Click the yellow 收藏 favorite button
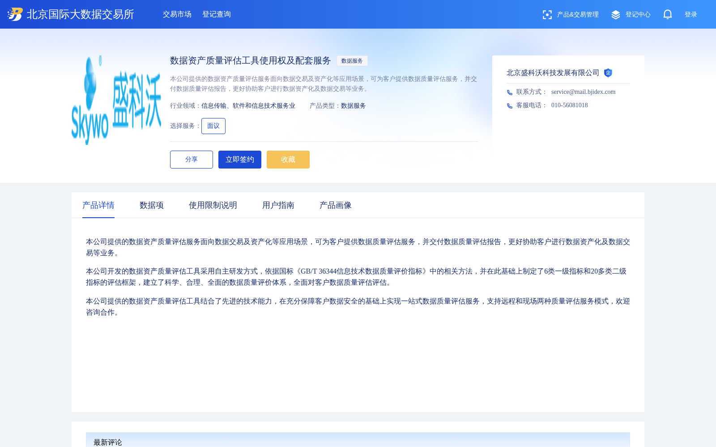716x447 pixels. coord(288,160)
